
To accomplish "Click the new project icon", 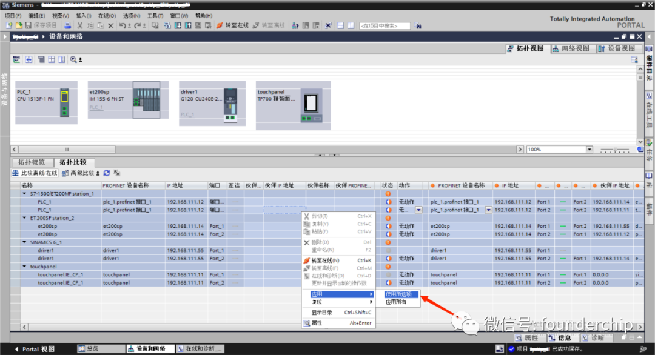I will coord(8,25).
